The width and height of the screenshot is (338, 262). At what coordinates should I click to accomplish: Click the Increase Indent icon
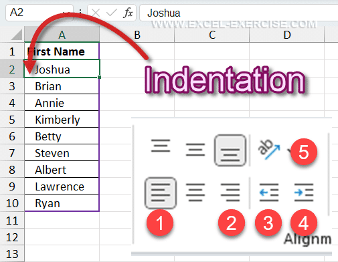coord(304,192)
